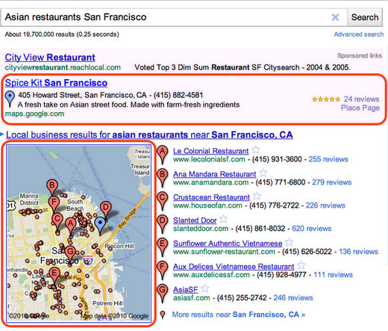Click small red pin next to More results
This screenshot has width=388, height=331.
(163, 315)
